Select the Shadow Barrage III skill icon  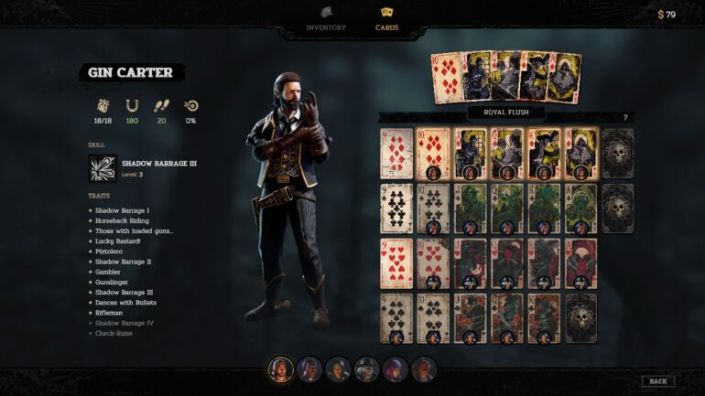tap(103, 169)
